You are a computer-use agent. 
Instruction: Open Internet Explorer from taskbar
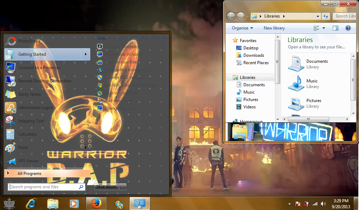click(31, 204)
